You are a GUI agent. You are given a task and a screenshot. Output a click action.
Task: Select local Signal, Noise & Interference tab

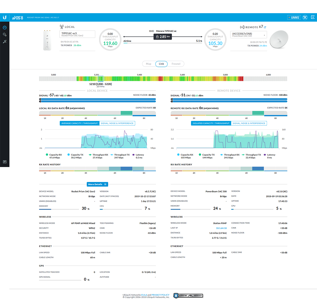[x=117, y=123]
